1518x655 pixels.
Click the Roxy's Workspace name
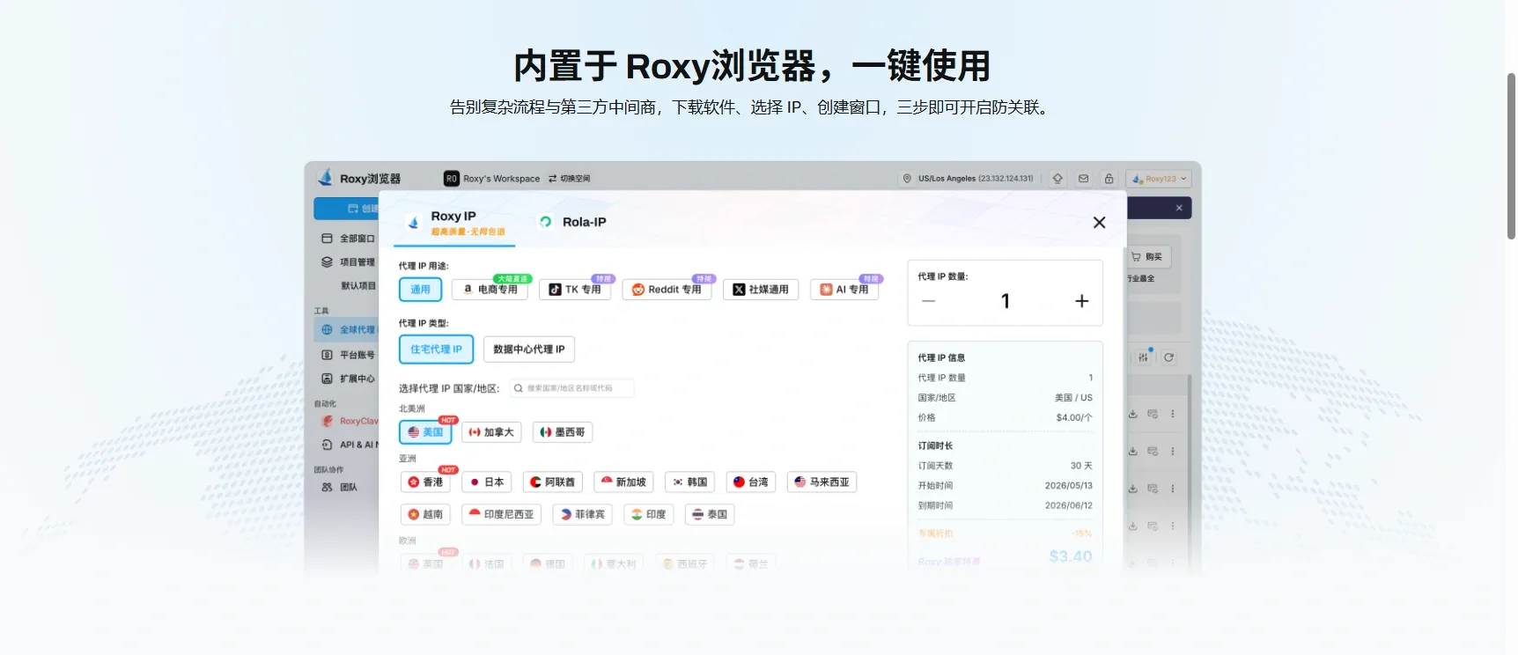(502, 179)
